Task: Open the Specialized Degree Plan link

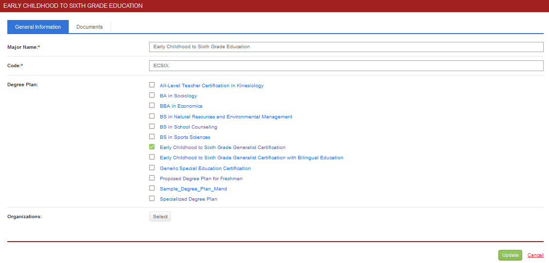Action: (x=189, y=199)
